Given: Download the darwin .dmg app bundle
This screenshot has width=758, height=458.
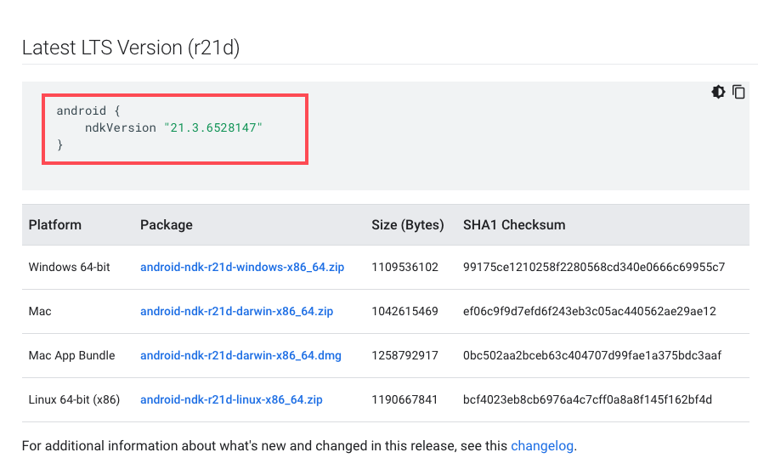Looking at the screenshot, I should coord(240,355).
